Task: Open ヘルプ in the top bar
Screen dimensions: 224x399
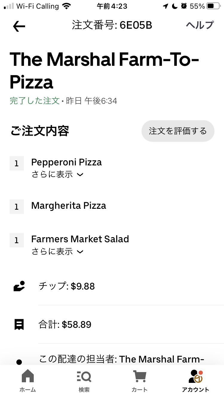Action: (x=200, y=25)
